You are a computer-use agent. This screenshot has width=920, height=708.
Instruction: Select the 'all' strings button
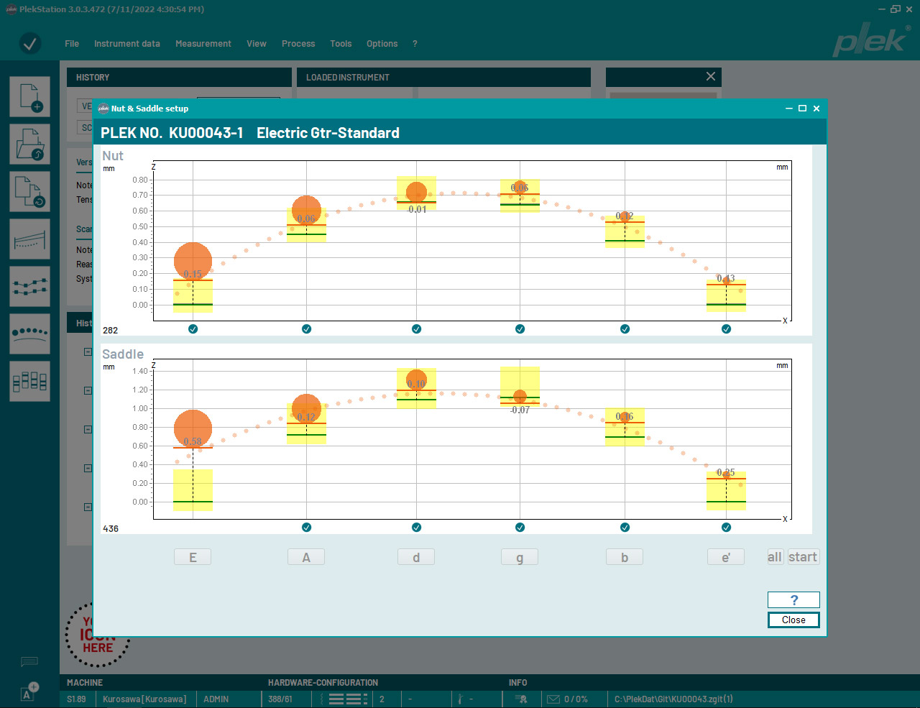(774, 557)
